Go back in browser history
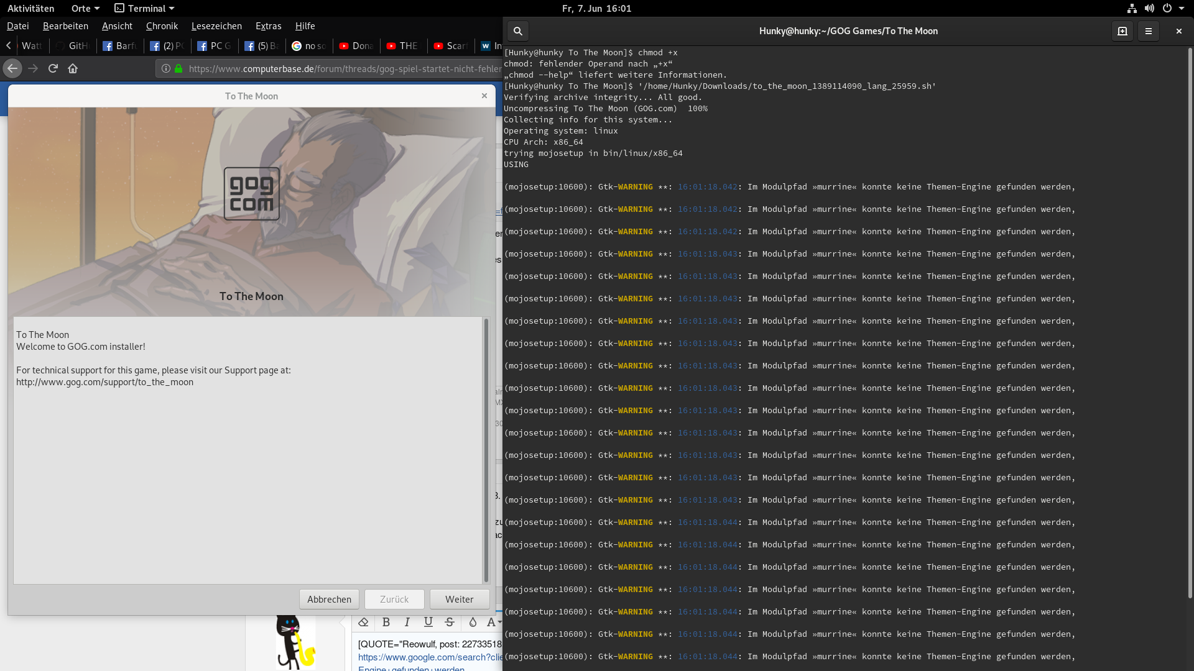Image resolution: width=1194 pixels, height=671 pixels. tap(12, 68)
